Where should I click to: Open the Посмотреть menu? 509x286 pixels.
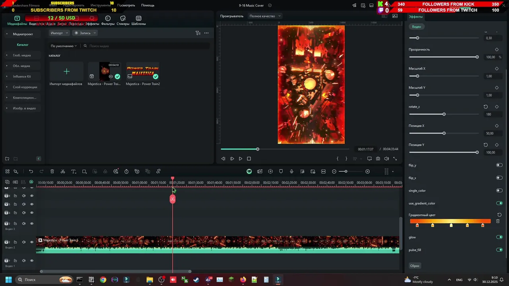[x=126, y=6]
